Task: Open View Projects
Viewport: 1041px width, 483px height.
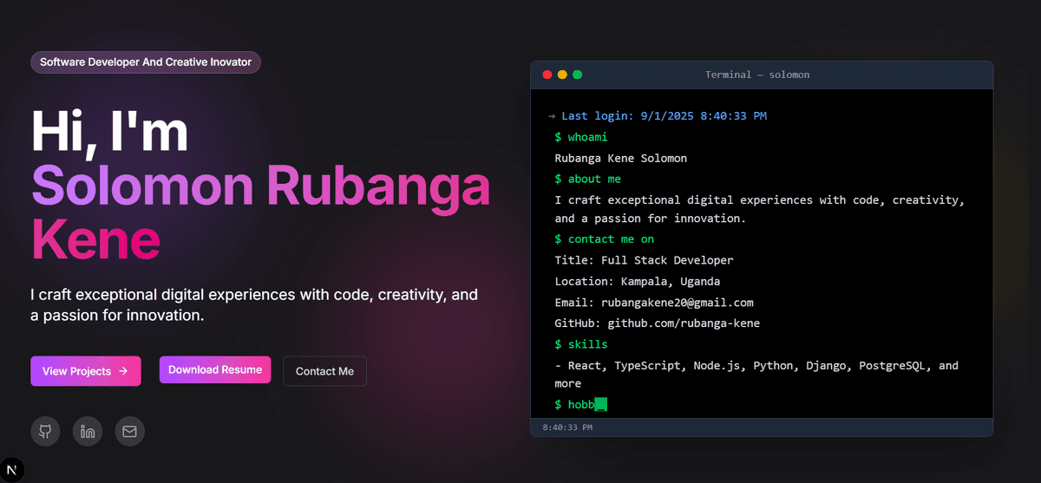Action: click(86, 371)
